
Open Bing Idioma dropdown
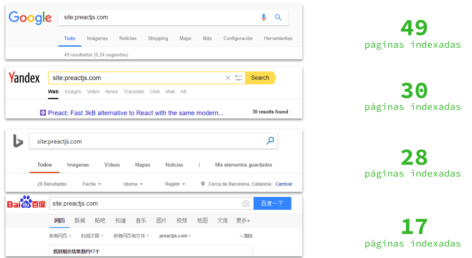click(x=133, y=184)
